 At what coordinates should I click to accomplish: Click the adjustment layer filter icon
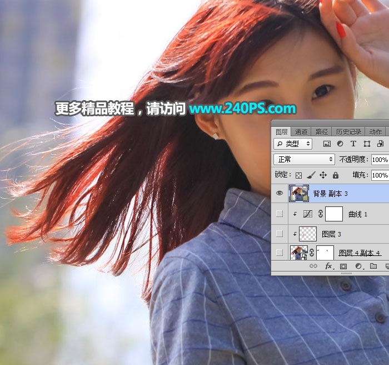[x=340, y=144]
